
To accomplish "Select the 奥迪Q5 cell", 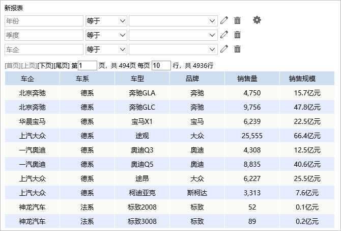I will 142,164.
